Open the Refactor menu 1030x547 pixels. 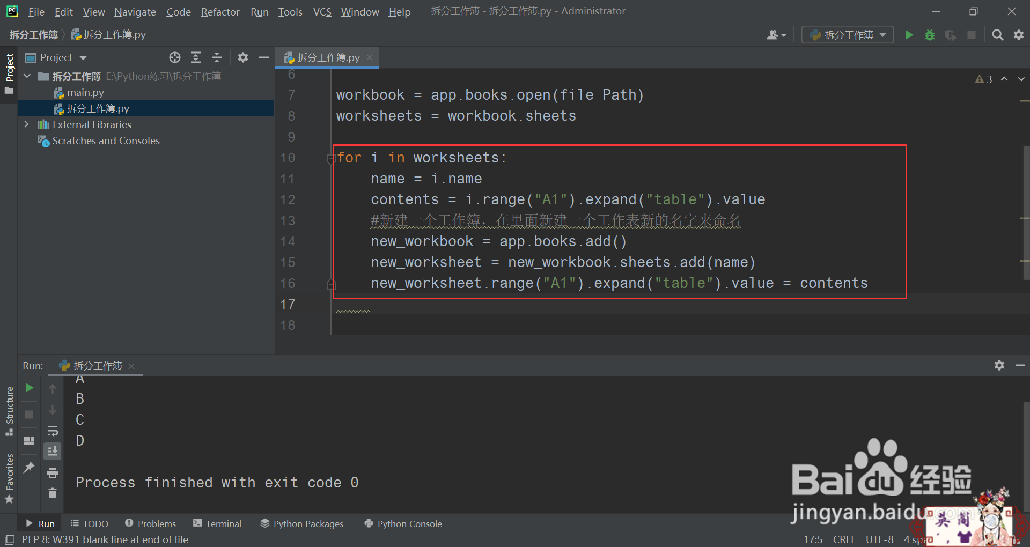[x=220, y=11]
